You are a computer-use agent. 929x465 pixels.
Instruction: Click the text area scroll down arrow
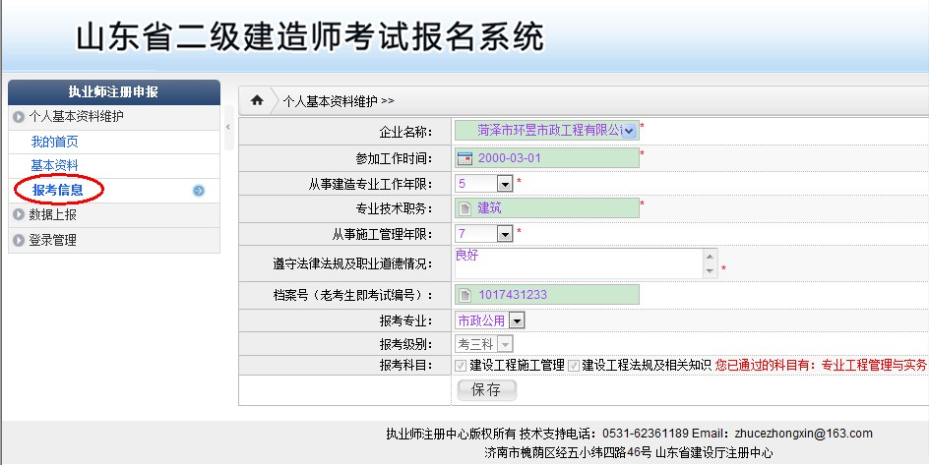click(x=710, y=271)
